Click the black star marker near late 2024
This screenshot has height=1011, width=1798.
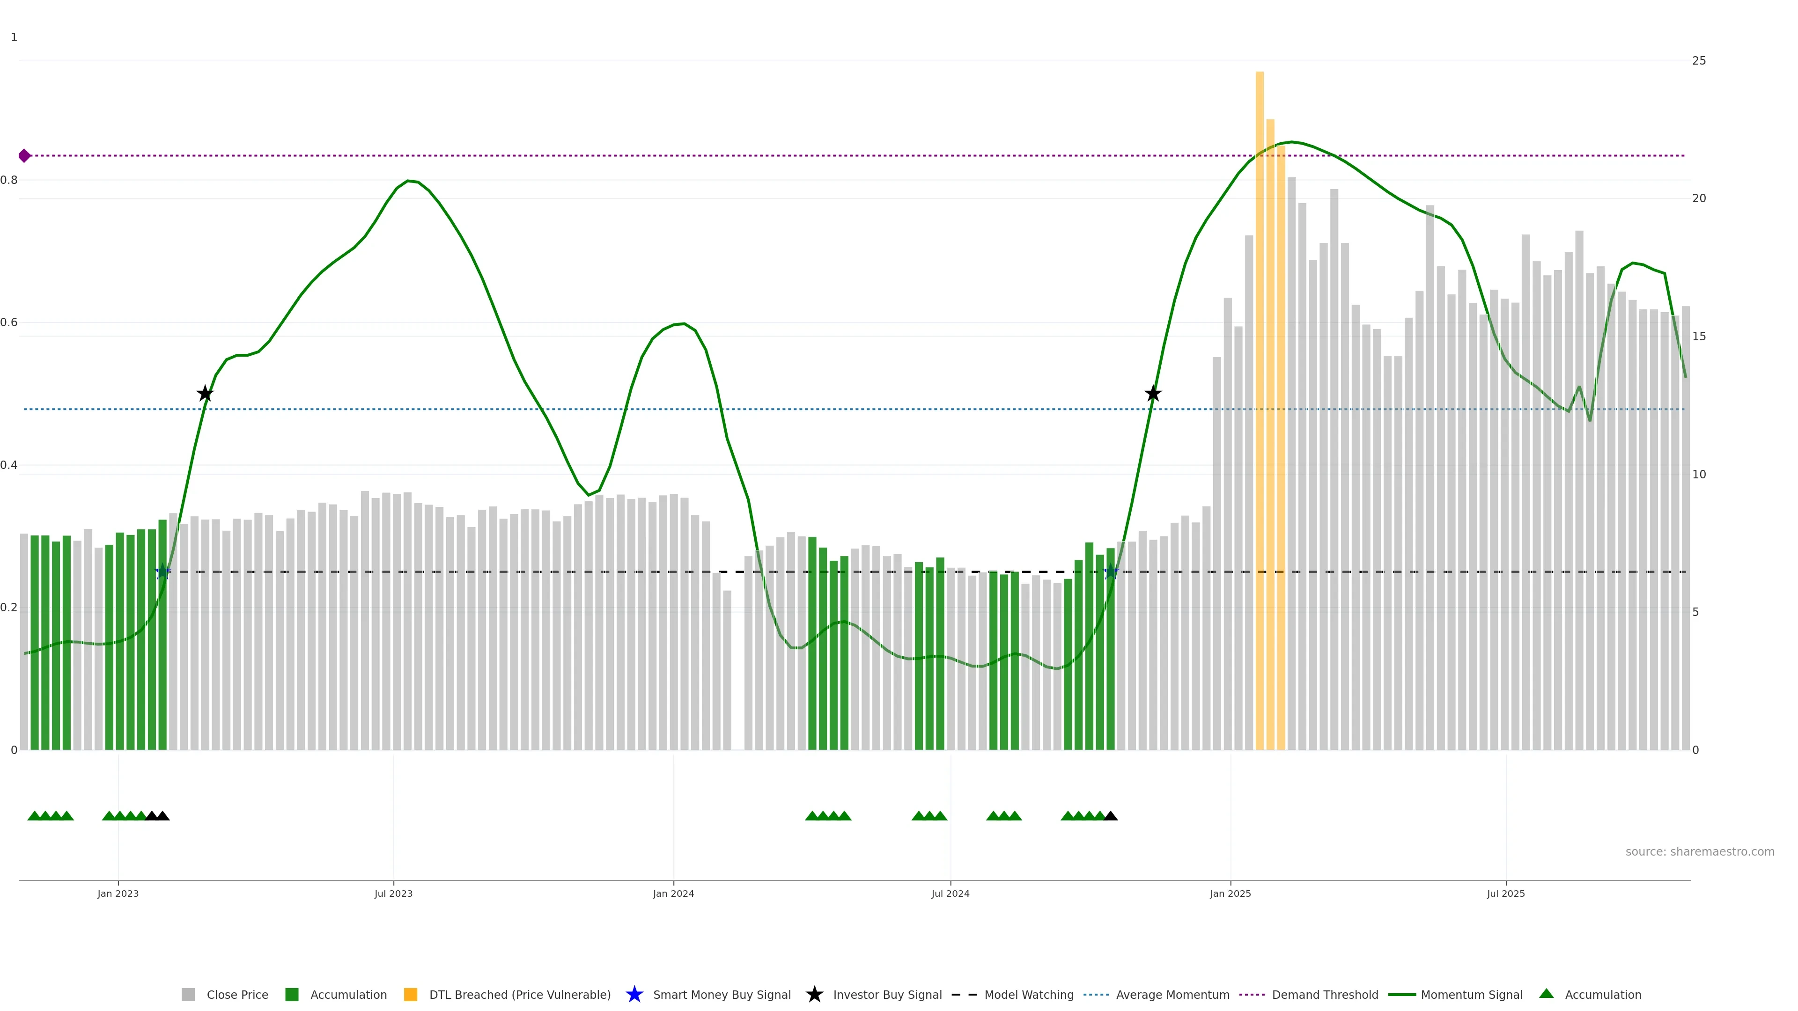(1153, 394)
